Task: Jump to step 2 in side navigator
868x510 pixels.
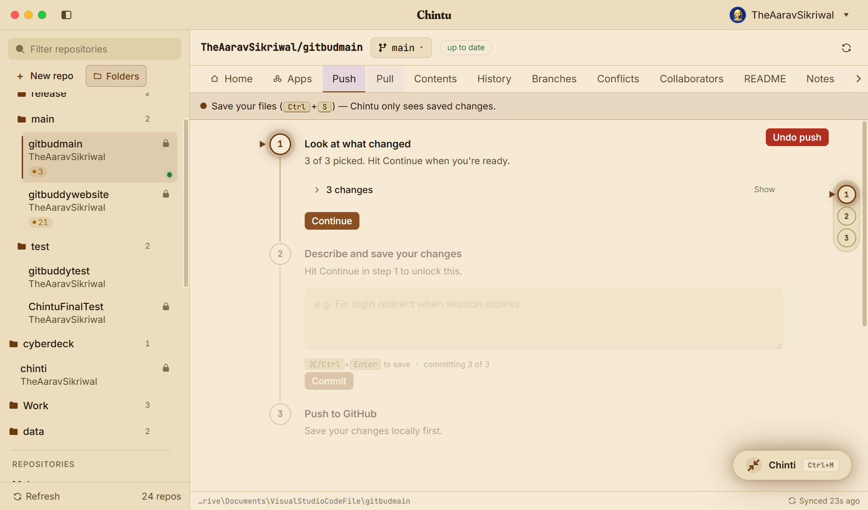Action: point(846,216)
